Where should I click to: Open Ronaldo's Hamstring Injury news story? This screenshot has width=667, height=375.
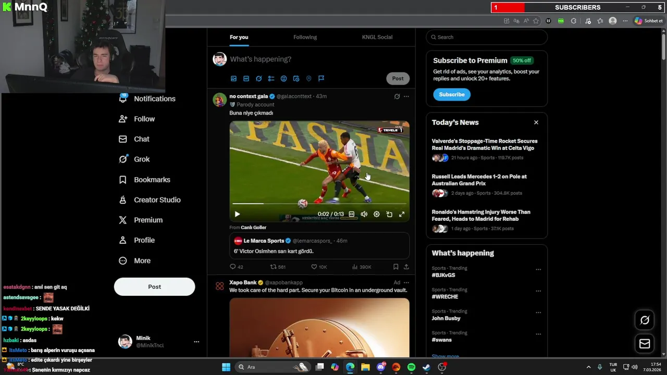pyautogui.click(x=487, y=220)
